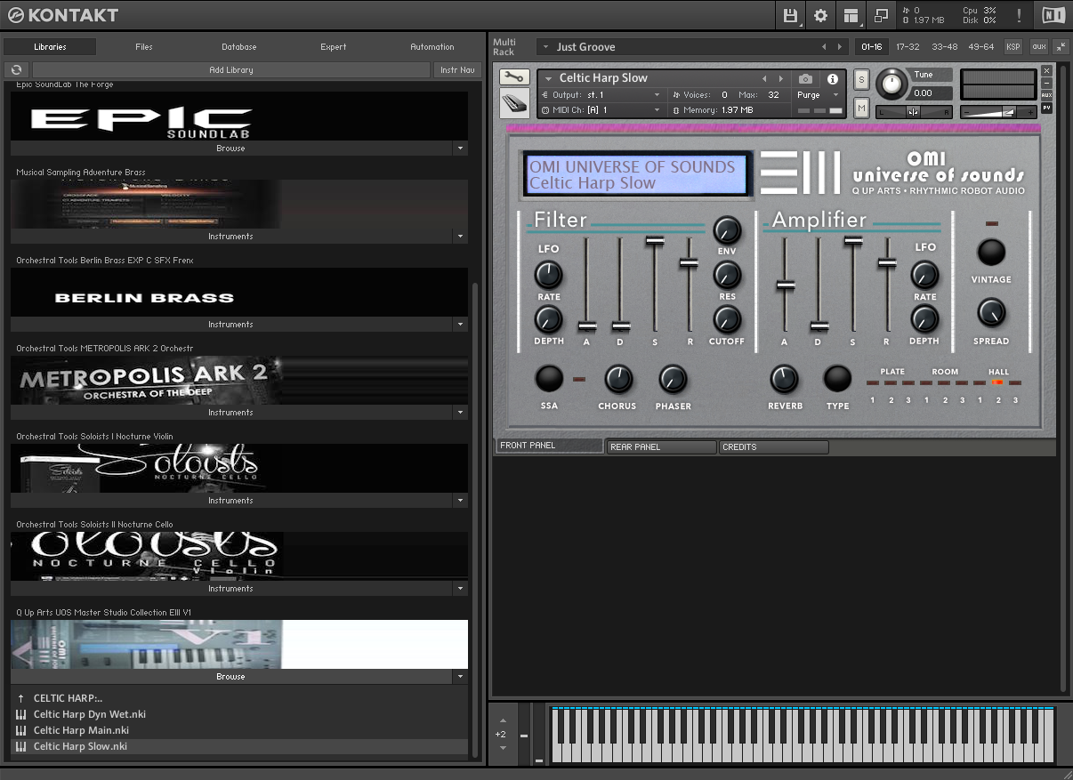
Task: Click keyboard octave shift down arrow
Action: (x=503, y=748)
